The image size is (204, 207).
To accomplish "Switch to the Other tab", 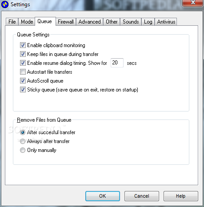I will (x=112, y=22).
